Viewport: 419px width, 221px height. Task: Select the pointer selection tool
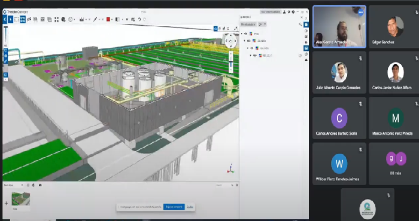(x=10, y=19)
